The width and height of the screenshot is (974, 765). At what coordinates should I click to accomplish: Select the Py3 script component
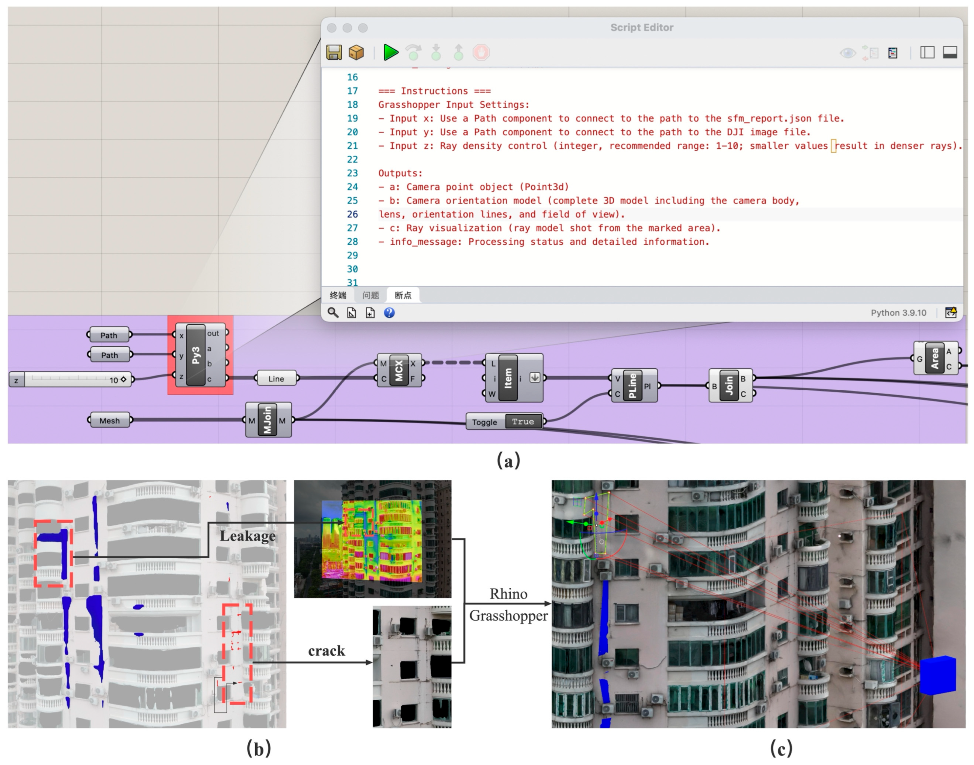coord(196,356)
